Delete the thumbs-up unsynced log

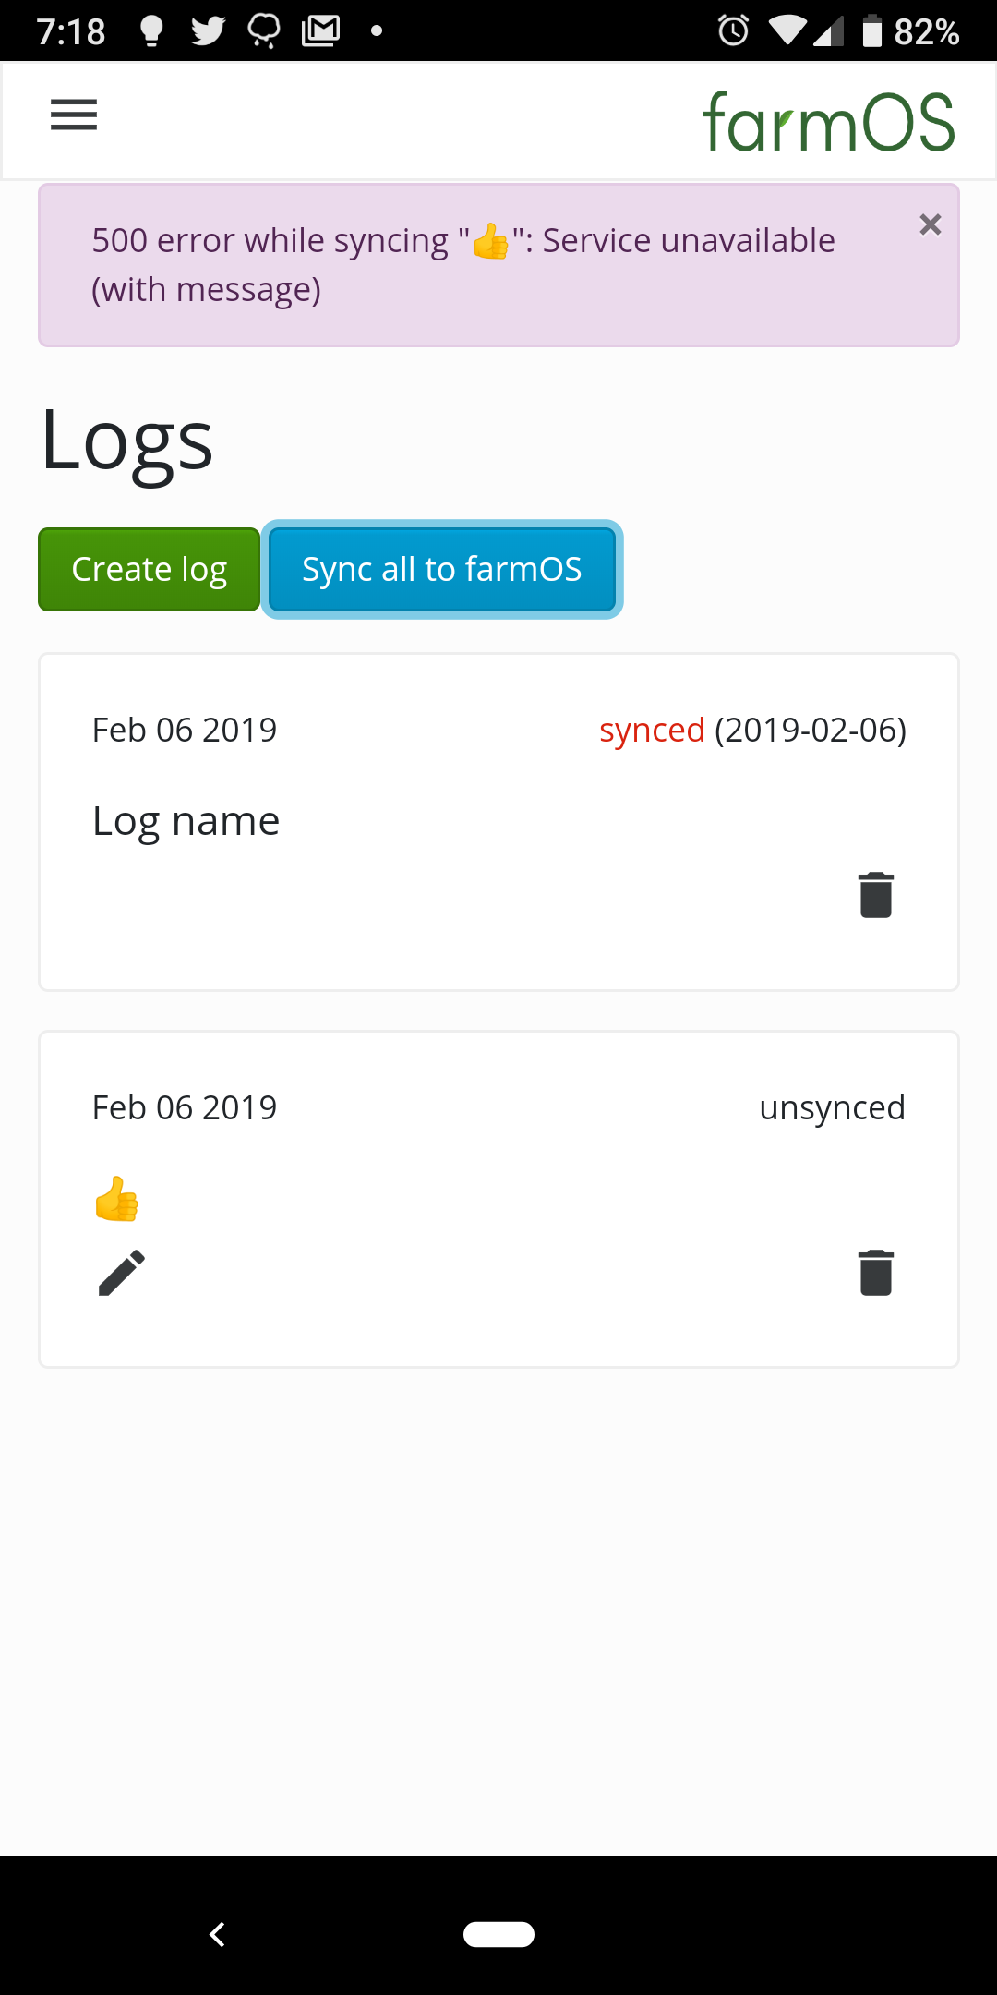tap(875, 1272)
